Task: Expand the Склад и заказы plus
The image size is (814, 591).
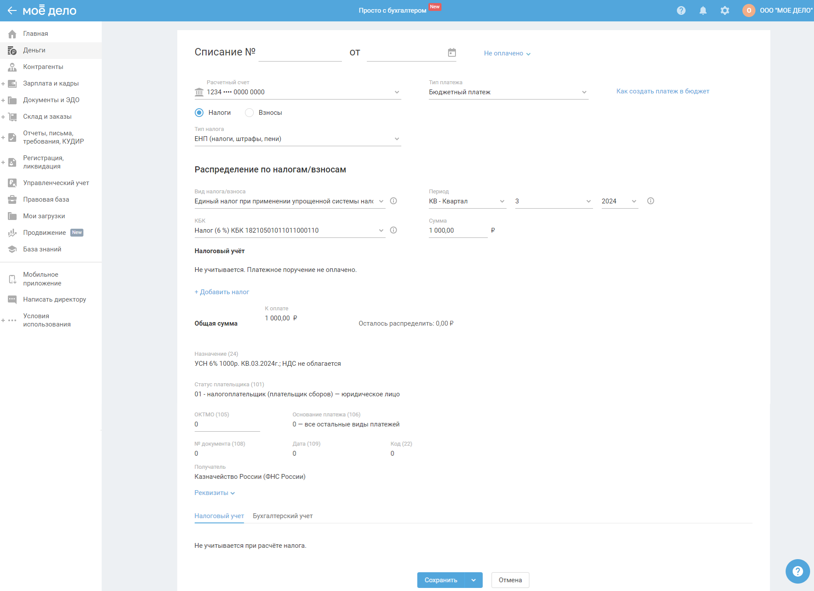Action: 3,117
